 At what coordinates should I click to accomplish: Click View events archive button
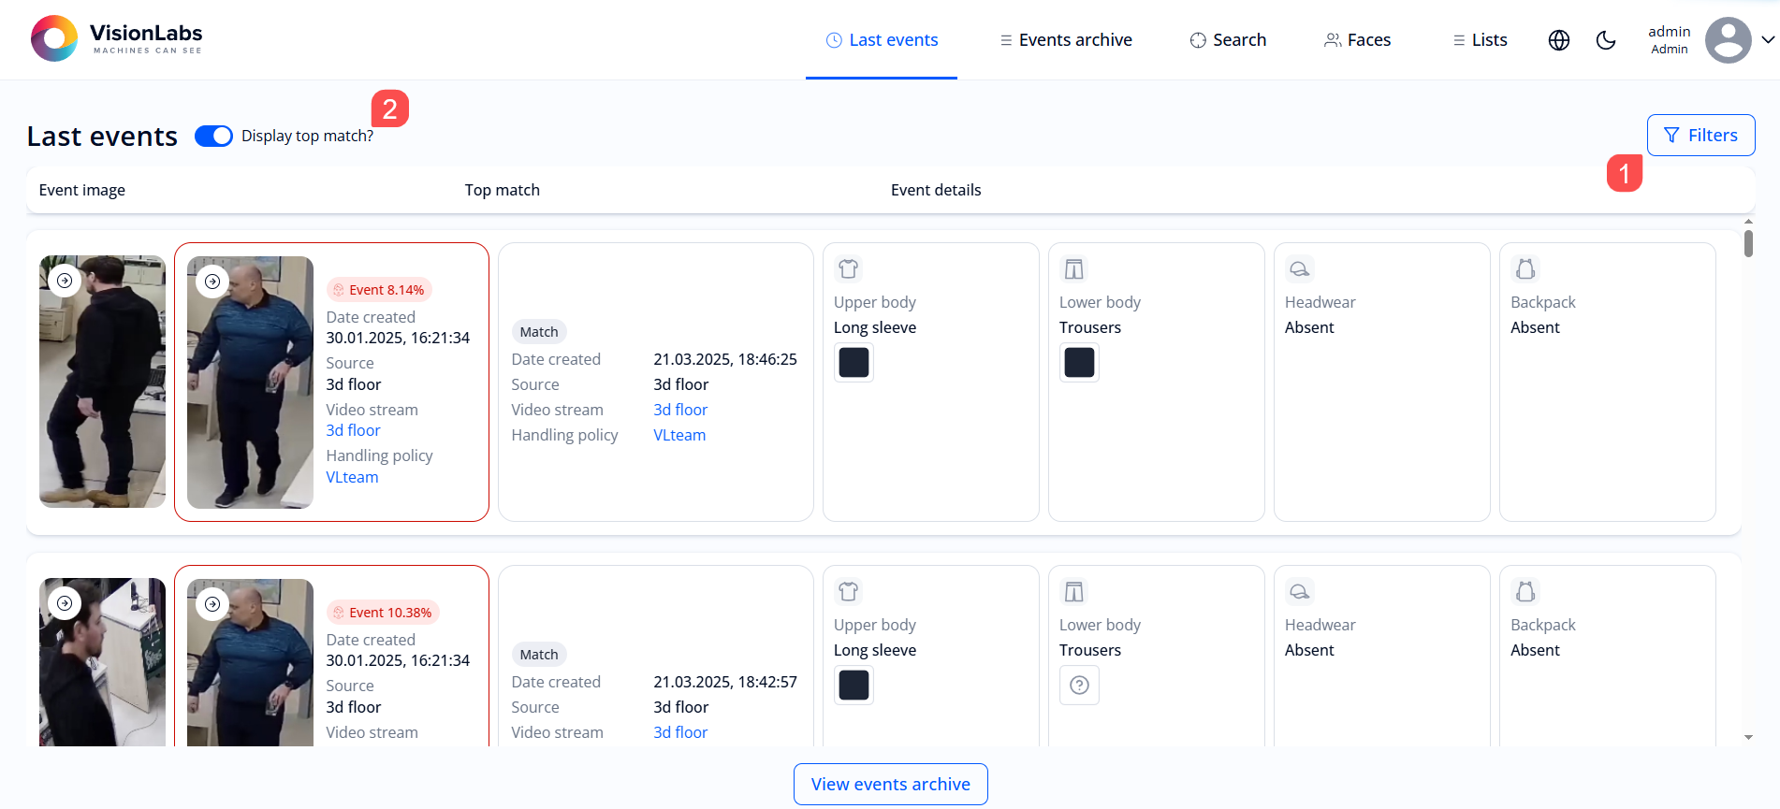pyautogui.click(x=891, y=784)
